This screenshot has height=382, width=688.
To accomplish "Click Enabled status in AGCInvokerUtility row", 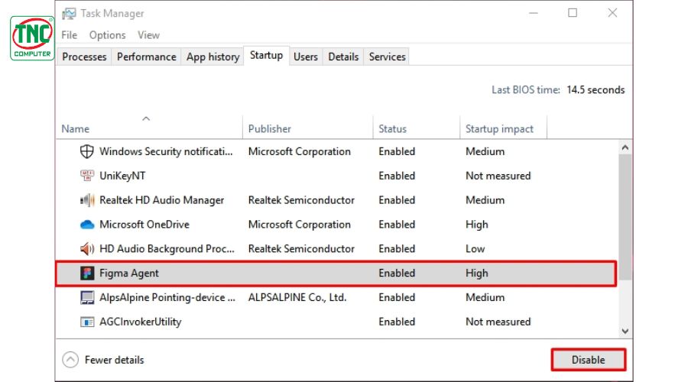I will pyautogui.click(x=397, y=322).
